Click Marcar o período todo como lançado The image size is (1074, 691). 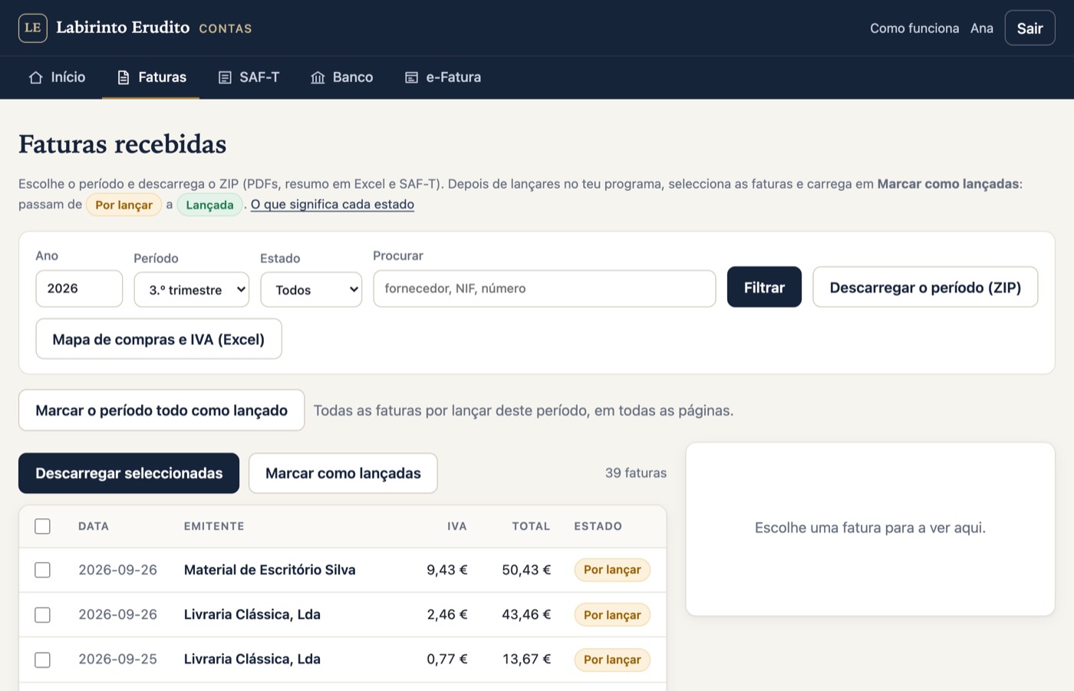click(162, 410)
